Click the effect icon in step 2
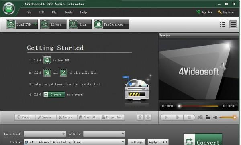 pyautogui.click(x=47, y=72)
